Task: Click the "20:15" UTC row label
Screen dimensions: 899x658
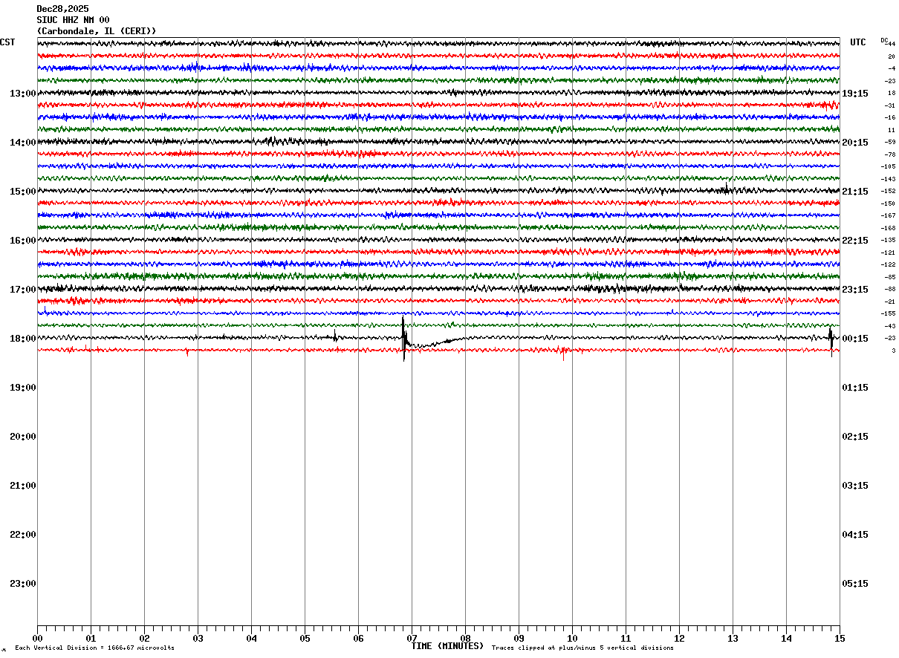Action: (855, 143)
